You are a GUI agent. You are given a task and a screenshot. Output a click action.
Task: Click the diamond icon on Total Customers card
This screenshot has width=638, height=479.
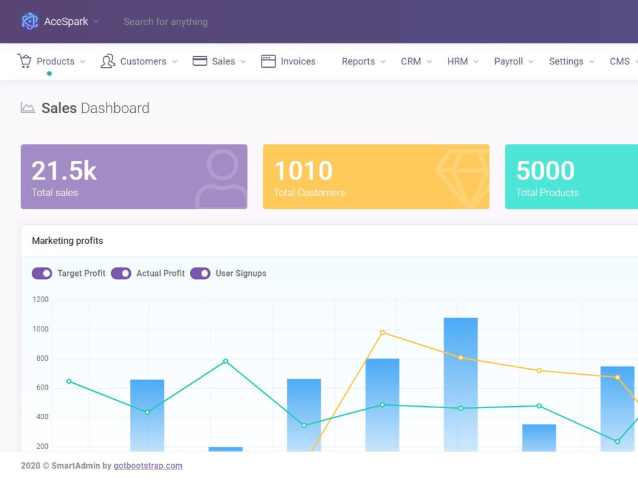(463, 179)
